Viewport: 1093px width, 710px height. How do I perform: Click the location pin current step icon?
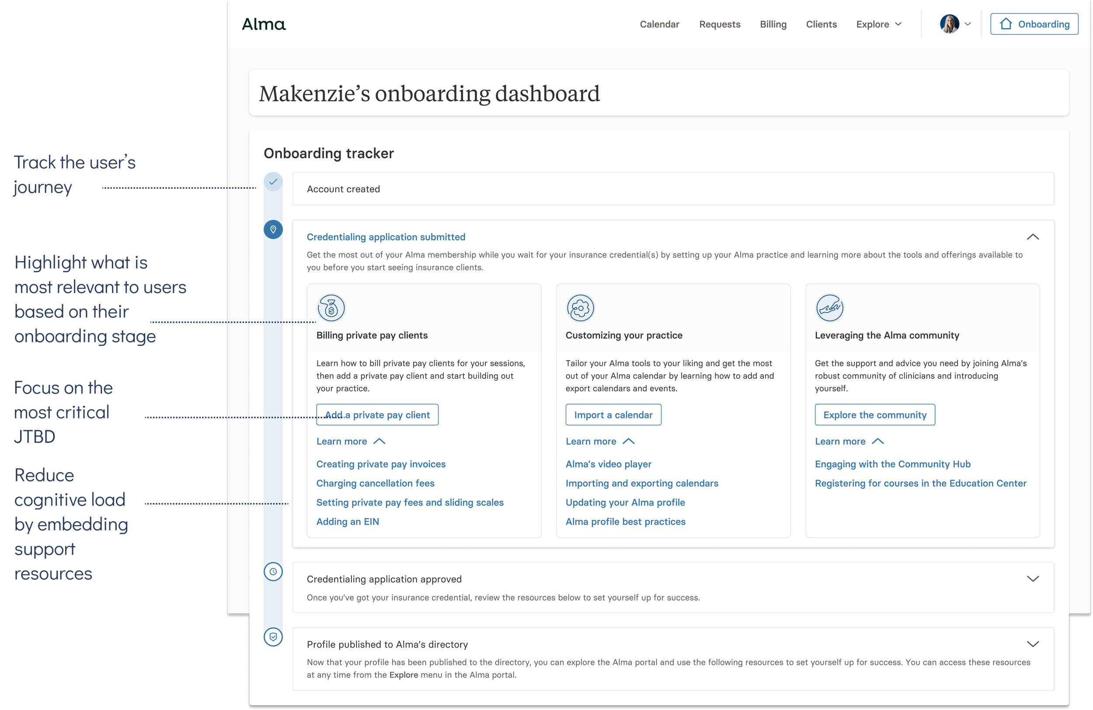point(273,229)
